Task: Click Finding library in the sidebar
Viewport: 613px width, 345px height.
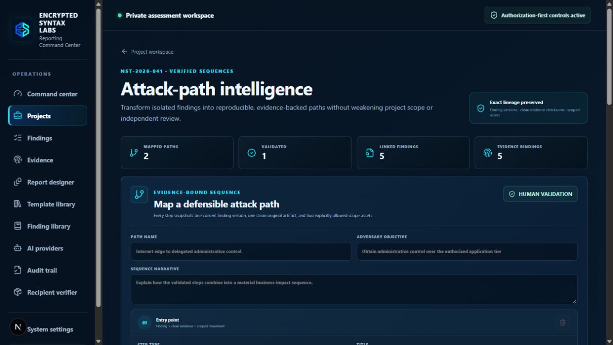Action: [47, 226]
